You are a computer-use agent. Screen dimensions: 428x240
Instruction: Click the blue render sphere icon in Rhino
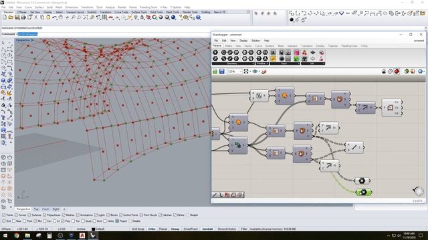click(173, 17)
